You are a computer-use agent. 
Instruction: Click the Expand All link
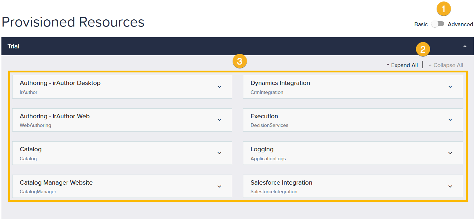pos(402,65)
